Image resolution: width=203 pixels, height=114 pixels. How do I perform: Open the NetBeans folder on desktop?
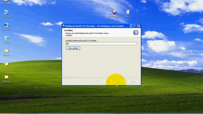click(x=7, y=79)
